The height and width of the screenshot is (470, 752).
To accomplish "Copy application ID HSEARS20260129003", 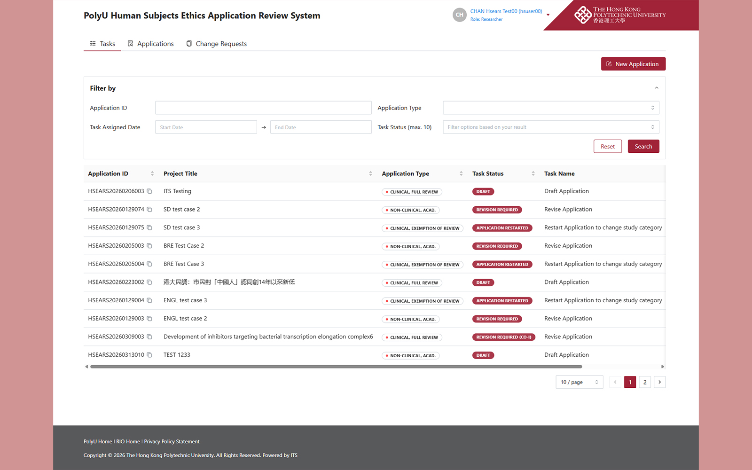I will pos(149,319).
